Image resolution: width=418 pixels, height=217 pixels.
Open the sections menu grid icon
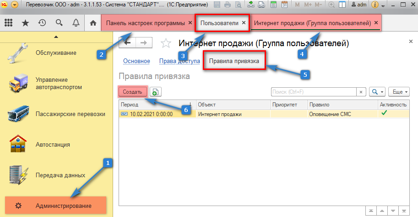[x=8, y=22]
